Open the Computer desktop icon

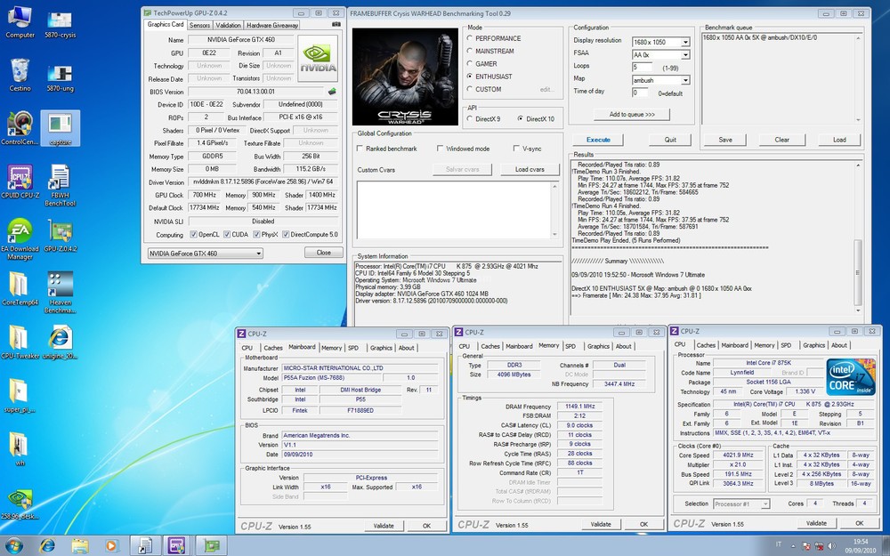pos(20,21)
